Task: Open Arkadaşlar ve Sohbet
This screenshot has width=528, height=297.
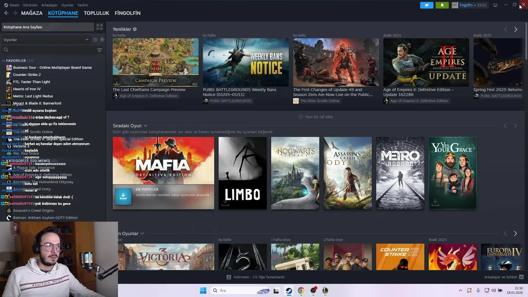Action: [500, 277]
